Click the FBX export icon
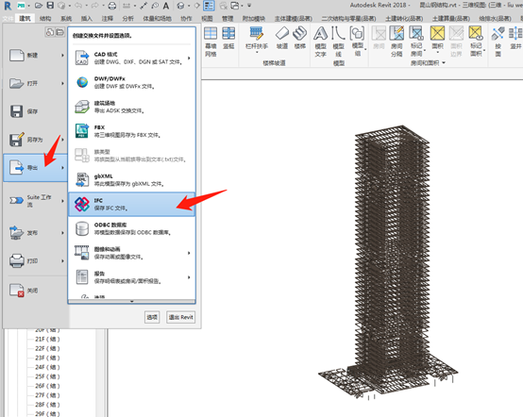Screen dimensions: 523x417 [82, 131]
